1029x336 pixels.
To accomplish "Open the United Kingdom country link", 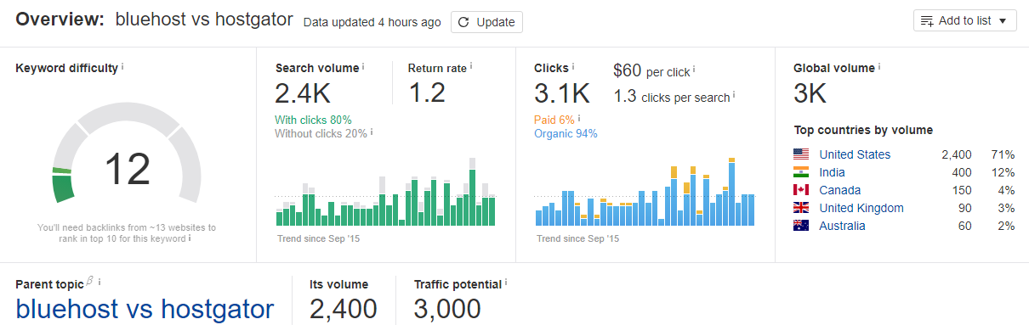I will (x=861, y=208).
